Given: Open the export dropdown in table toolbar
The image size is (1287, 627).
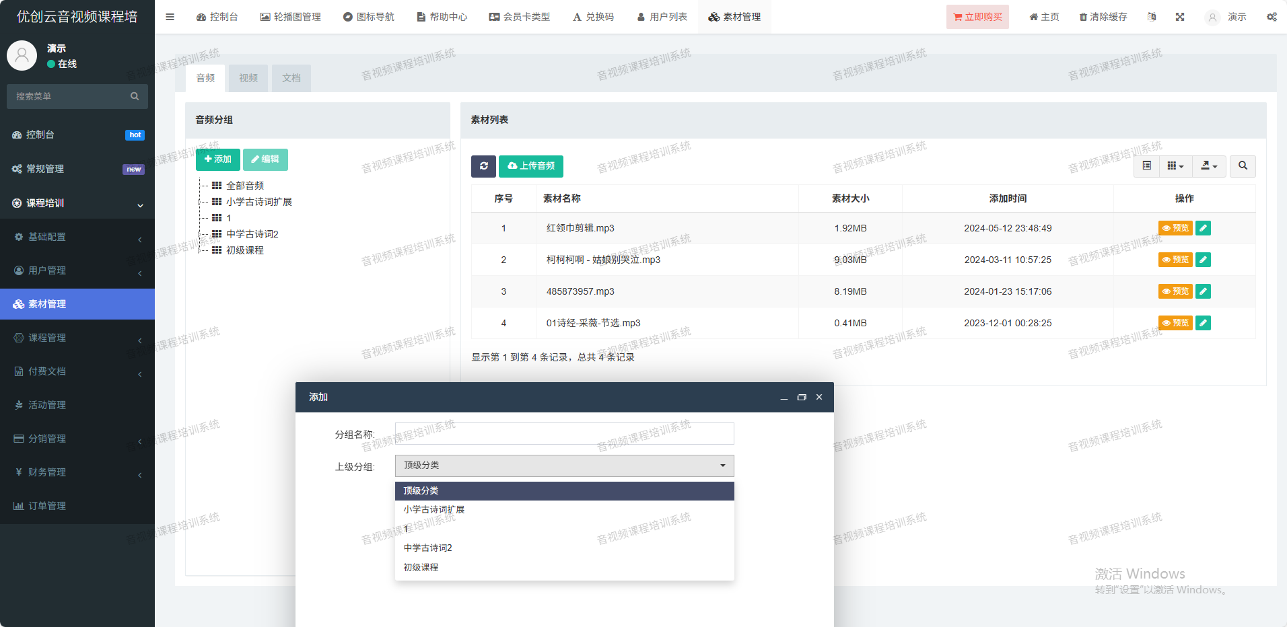Looking at the screenshot, I should [x=1209, y=166].
